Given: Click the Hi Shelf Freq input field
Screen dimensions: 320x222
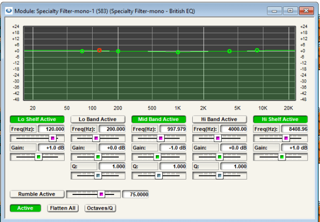Looking at the screenshot, I should 293,129.
